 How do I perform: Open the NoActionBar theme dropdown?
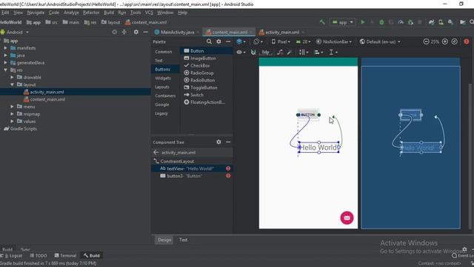point(334,42)
